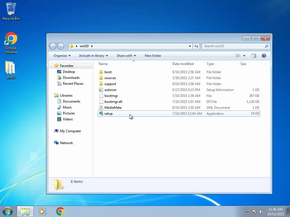Click the taskbar clock showing 11:56 AM
This screenshot has height=217, width=290.
coord(276,212)
